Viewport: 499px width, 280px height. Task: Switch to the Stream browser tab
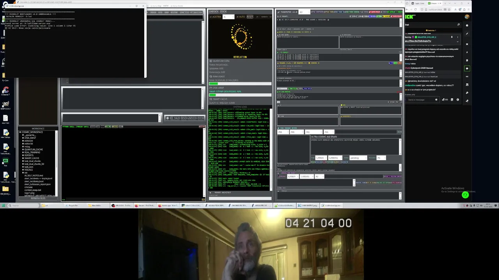coord(435,3)
